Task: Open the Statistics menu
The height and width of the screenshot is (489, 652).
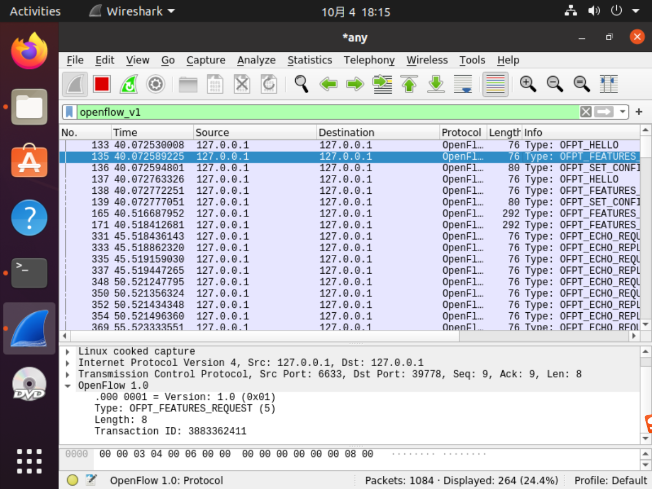Action: [310, 60]
